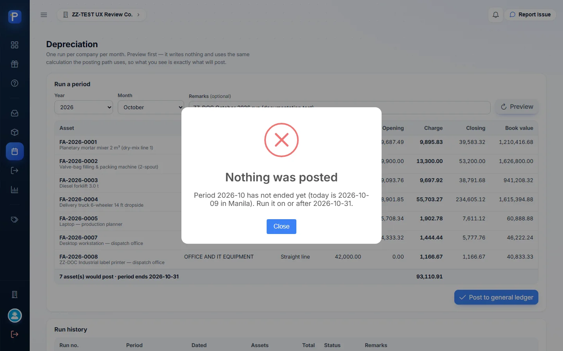
Task: Click the hamburger menu icon
Action: [x=44, y=15]
